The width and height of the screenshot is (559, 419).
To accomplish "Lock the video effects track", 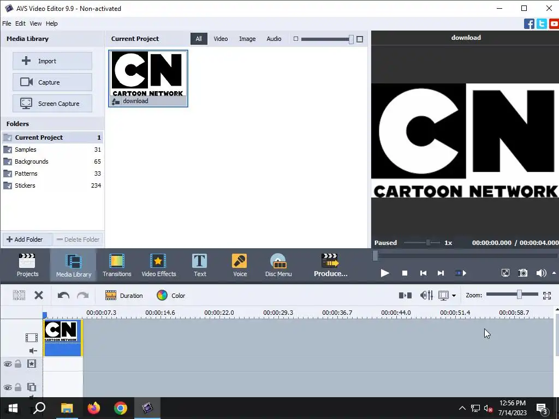I will point(18,364).
